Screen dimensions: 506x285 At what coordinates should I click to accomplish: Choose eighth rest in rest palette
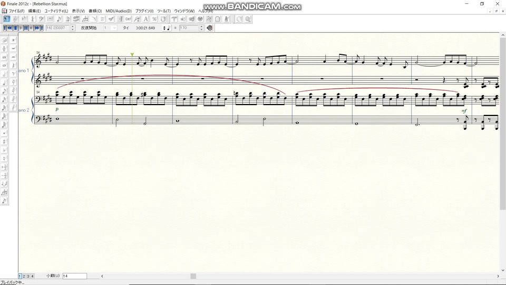tap(13, 74)
